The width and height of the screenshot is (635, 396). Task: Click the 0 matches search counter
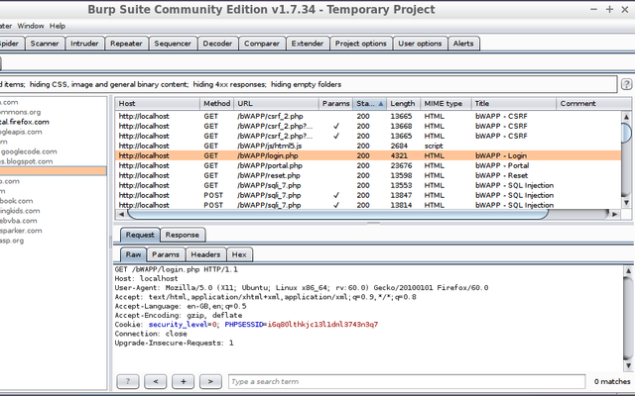tap(612, 381)
